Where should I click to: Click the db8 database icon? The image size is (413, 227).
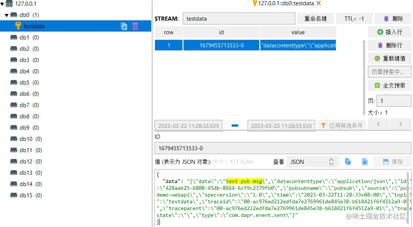[x=14, y=116]
